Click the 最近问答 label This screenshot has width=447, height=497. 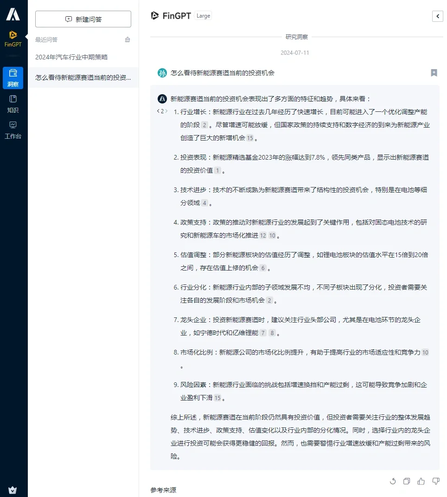pos(46,39)
